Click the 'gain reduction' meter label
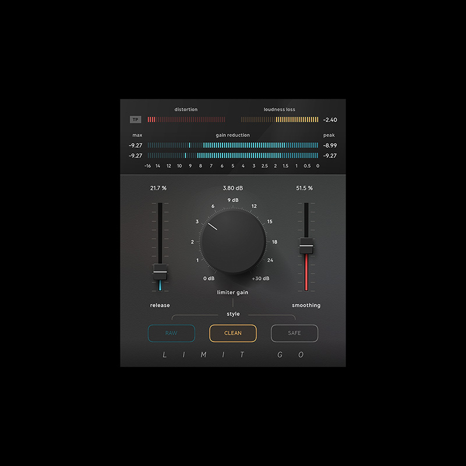This screenshot has height=466, width=466. point(233,135)
